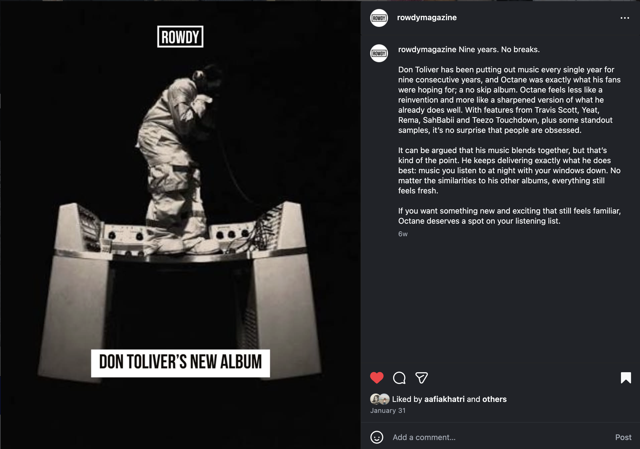This screenshot has width=640, height=449.
Task: Open rowdymagazine profile from header username
Action: click(x=427, y=17)
